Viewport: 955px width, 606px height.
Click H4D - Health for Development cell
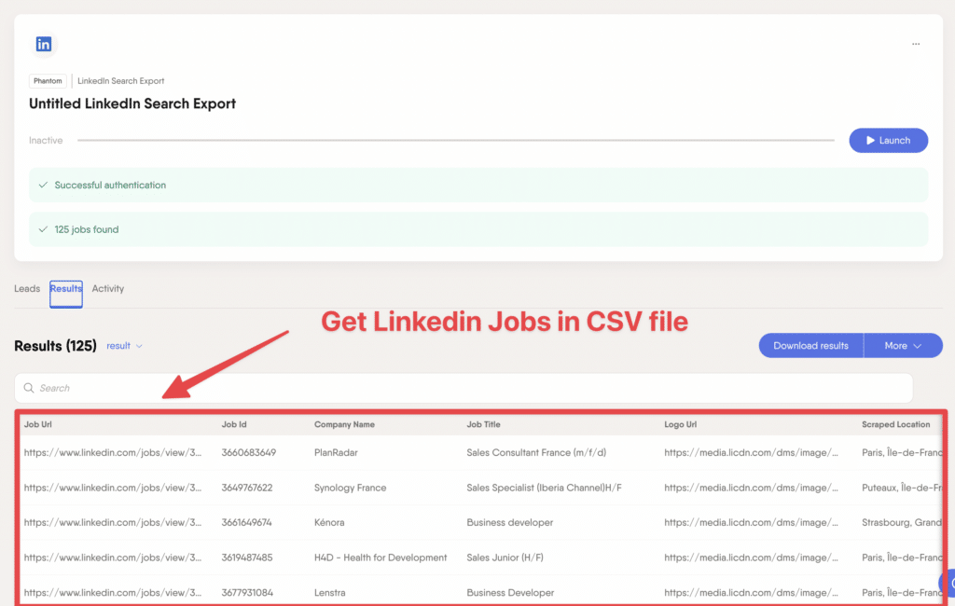(381, 558)
